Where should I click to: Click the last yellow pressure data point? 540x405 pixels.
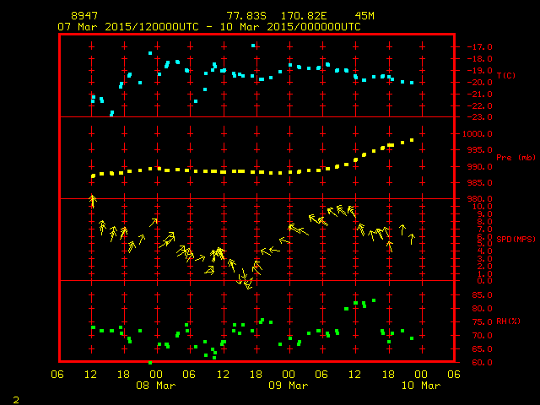pos(412,140)
